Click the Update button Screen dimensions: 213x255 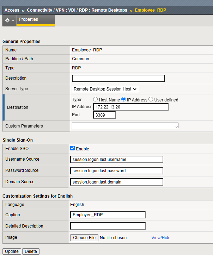click(x=12, y=251)
